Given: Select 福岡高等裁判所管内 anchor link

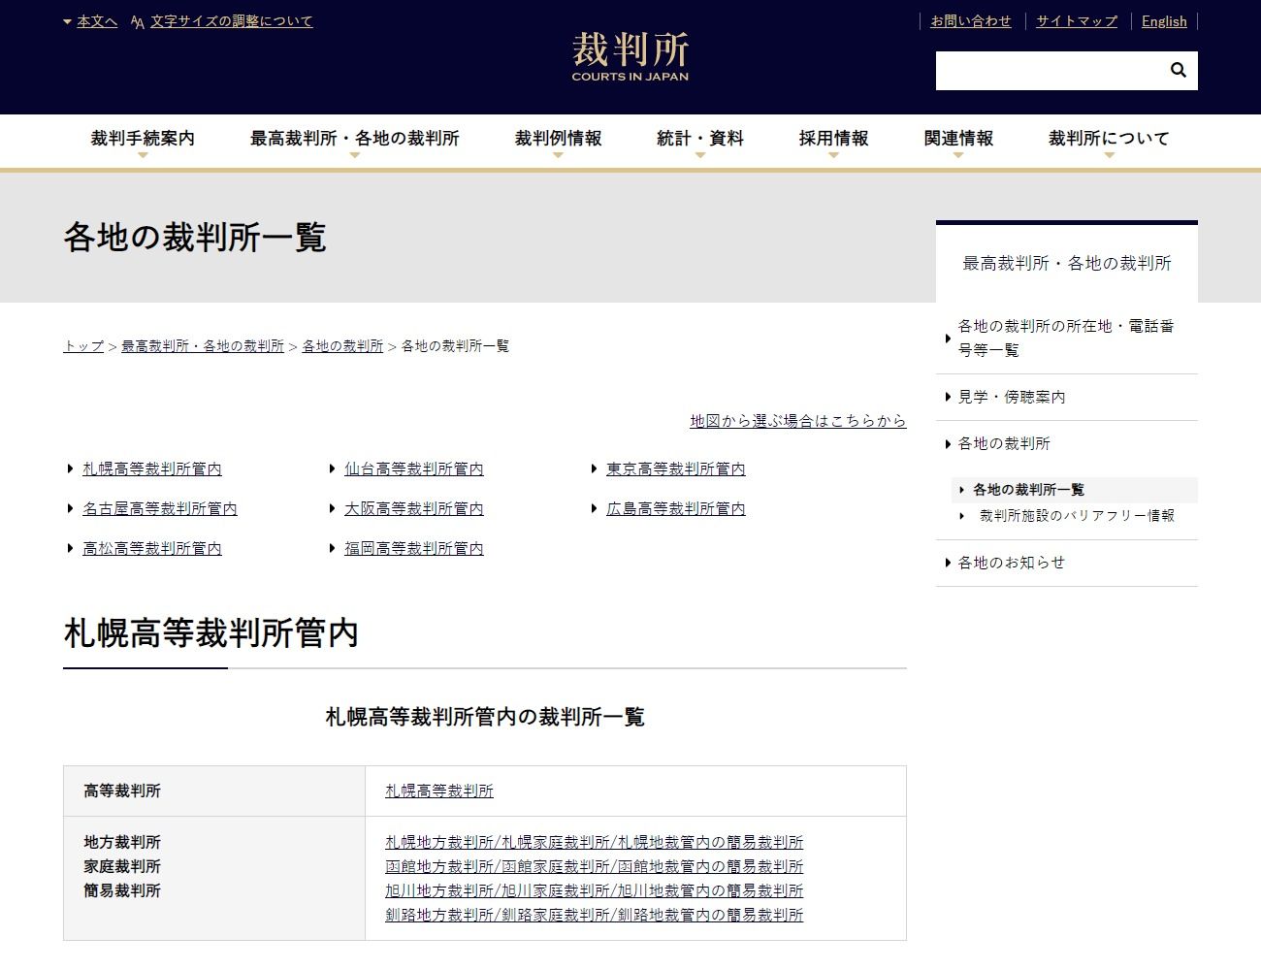Looking at the screenshot, I should [x=413, y=548].
